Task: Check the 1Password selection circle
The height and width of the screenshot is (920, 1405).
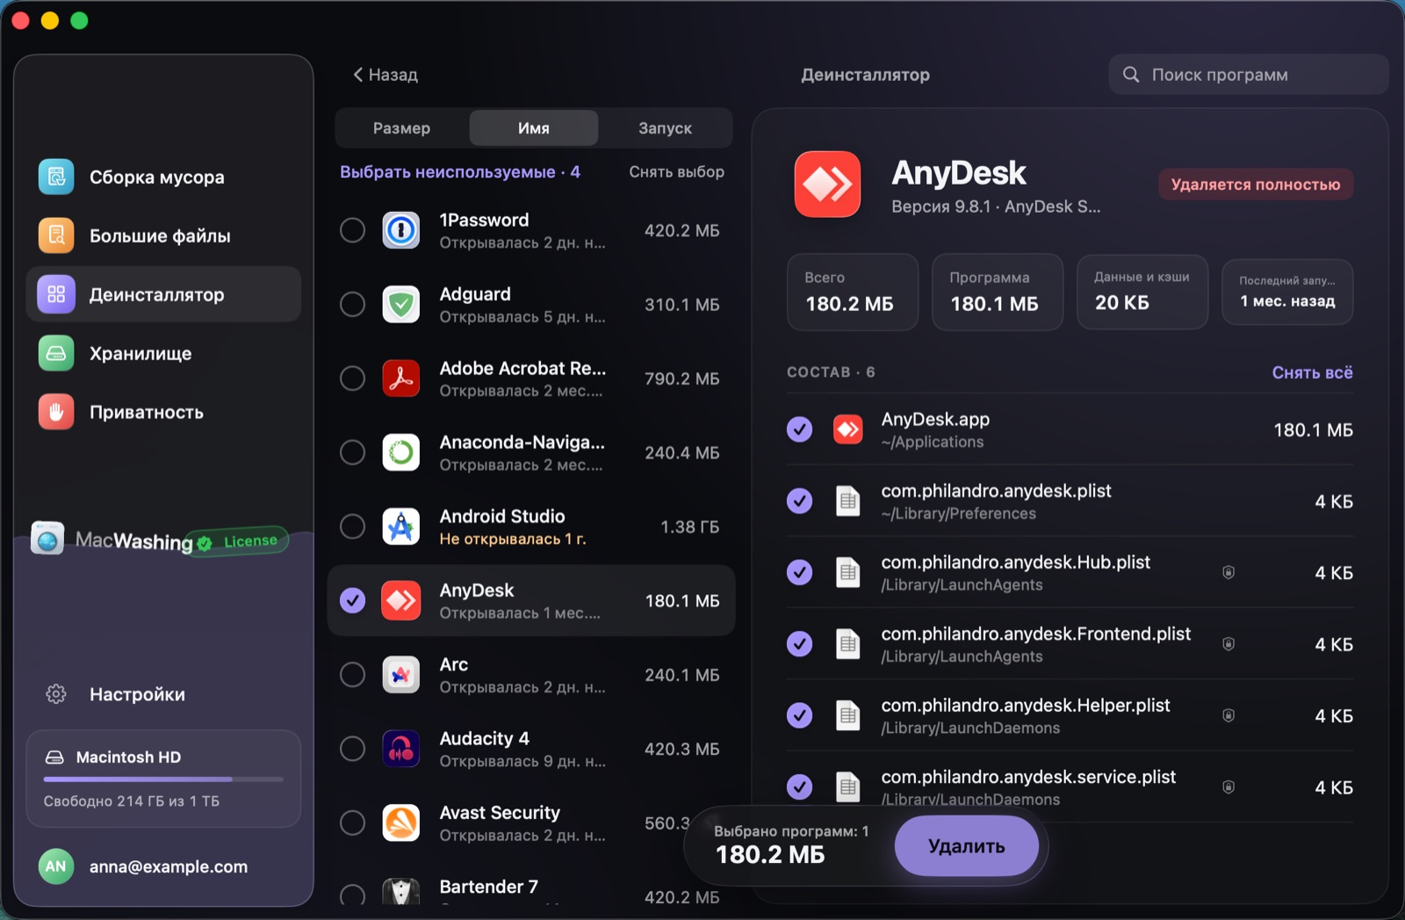Action: (353, 230)
